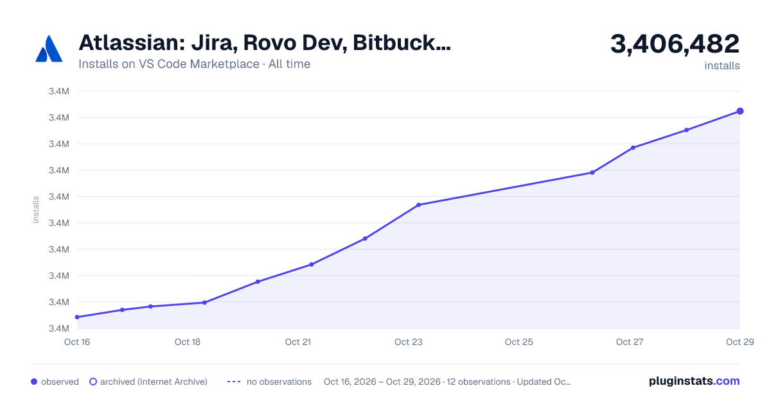Select the first Oct 16 data point
The width and height of the screenshot is (771, 404).
click(x=77, y=317)
